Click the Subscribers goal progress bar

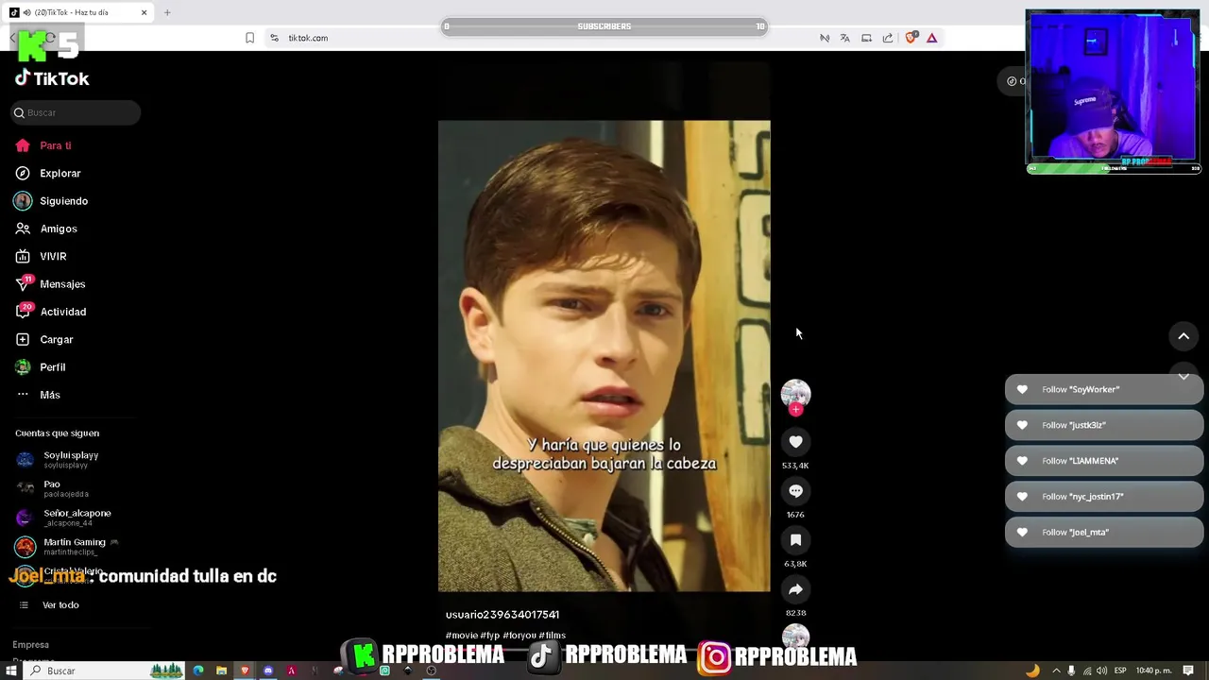pyautogui.click(x=604, y=26)
